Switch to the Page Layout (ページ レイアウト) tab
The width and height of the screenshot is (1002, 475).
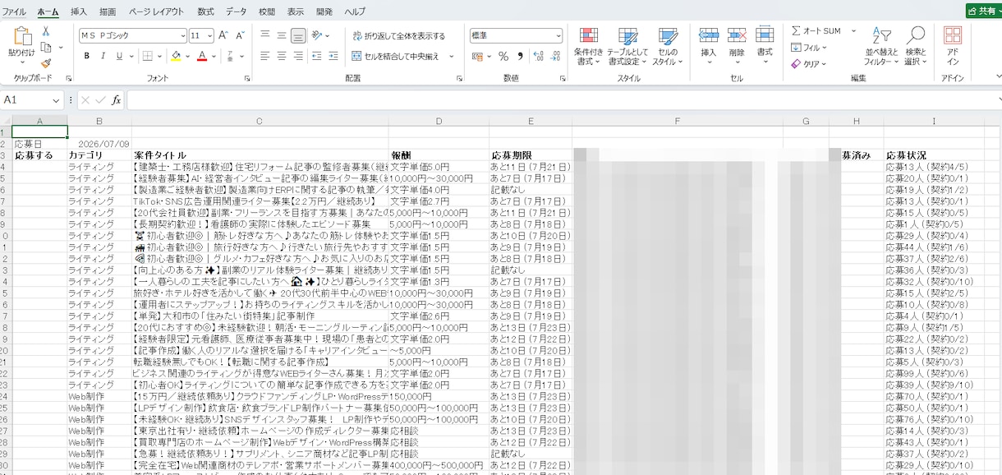click(157, 12)
